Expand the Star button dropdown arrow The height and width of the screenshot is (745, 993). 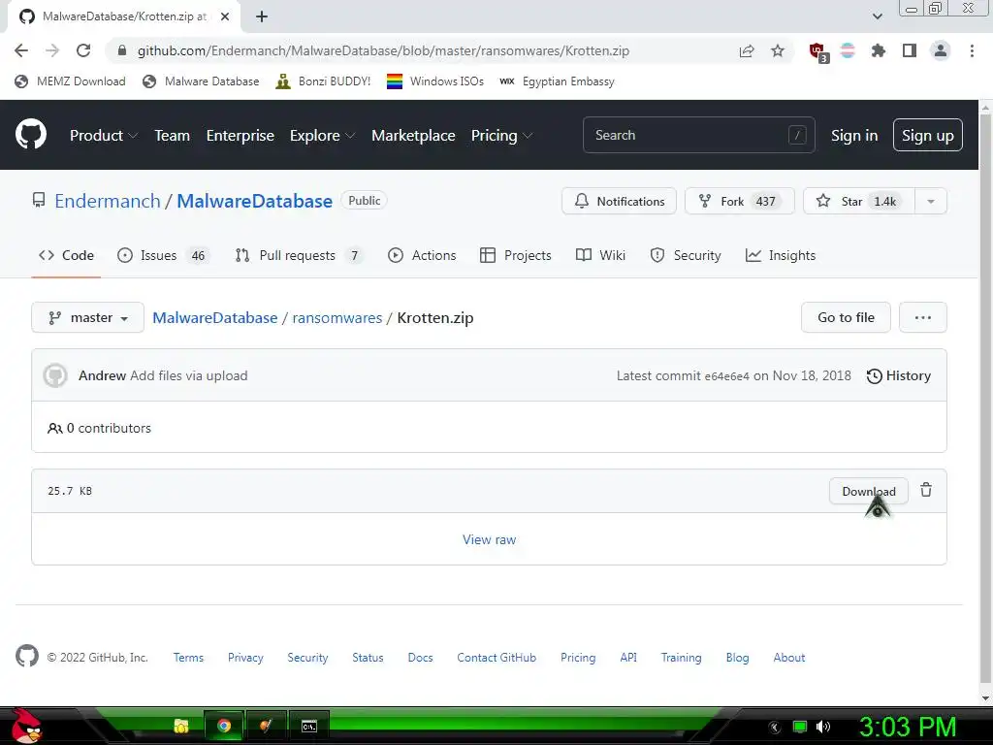point(930,202)
